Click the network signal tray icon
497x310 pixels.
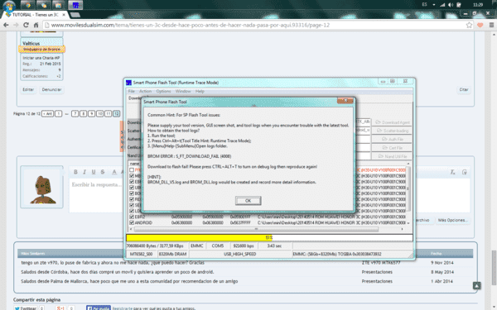tap(442, 5)
